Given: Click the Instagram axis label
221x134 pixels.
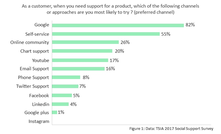Looking at the screenshot, I should [39, 121].
